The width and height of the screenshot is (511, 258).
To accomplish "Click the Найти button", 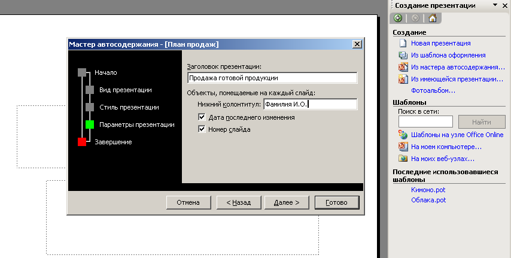I will click(x=482, y=122).
